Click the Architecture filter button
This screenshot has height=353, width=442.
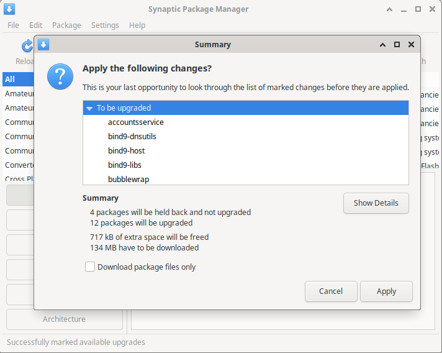pyautogui.click(x=65, y=319)
